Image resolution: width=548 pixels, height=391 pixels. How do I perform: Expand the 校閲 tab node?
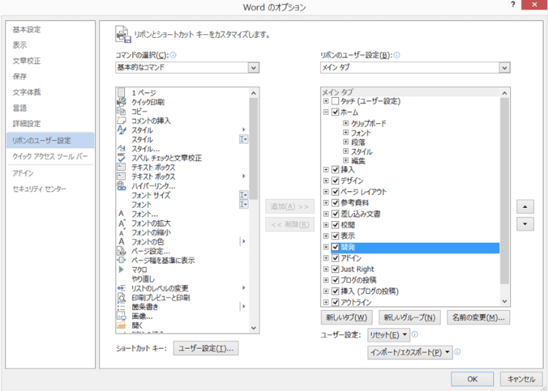[326, 225]
